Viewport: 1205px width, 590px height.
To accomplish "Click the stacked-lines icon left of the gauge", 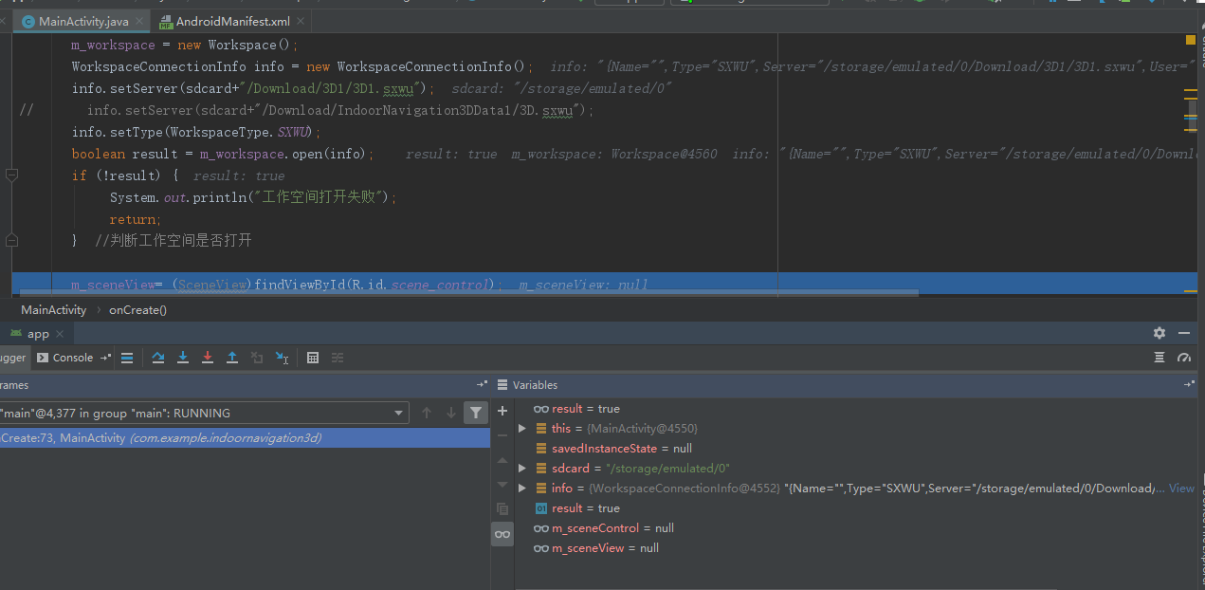I will click(x=1159, y=358).
